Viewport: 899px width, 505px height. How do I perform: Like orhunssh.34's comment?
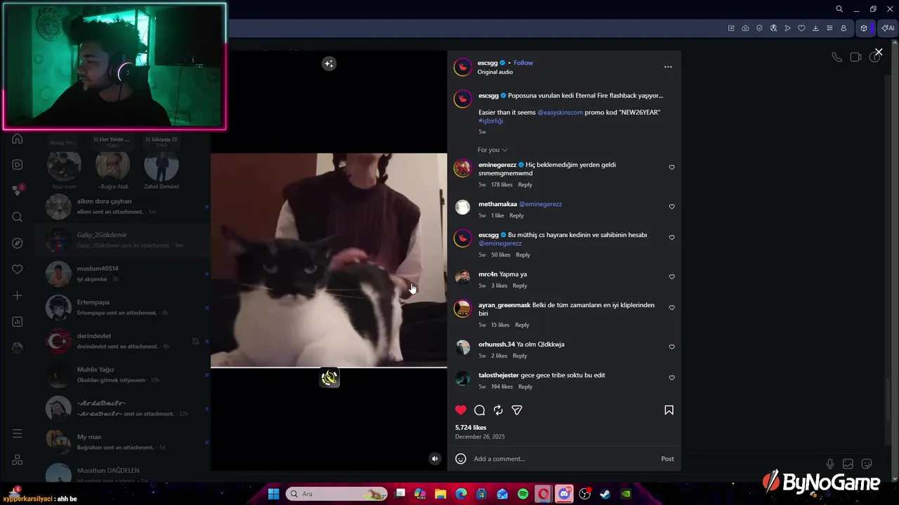671,347
